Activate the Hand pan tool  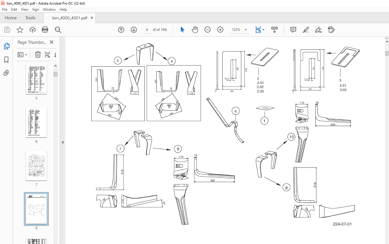(195, 30)
